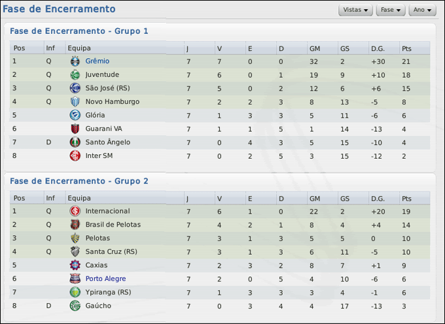Click the Ypiranga (RS) club badge
445x324 pixels.
click(x=75, y=292)
